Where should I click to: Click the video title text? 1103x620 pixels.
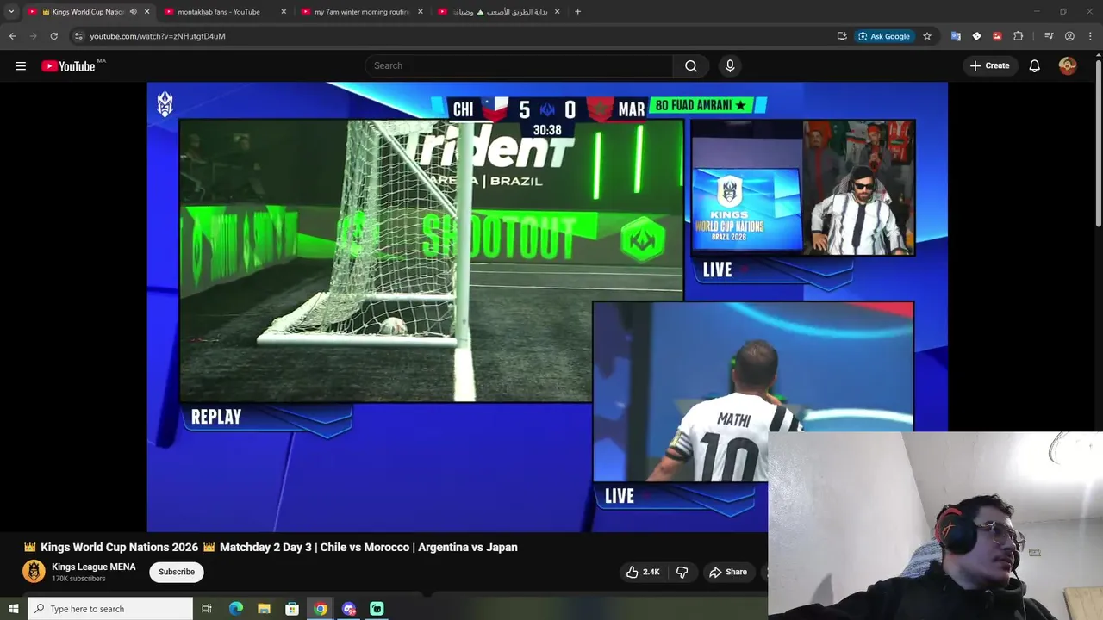(271, 547)
